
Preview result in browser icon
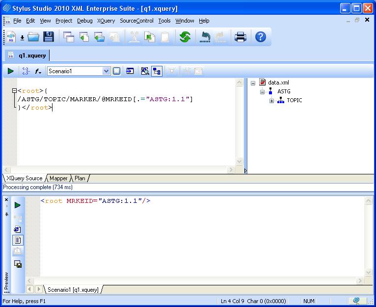18,229
